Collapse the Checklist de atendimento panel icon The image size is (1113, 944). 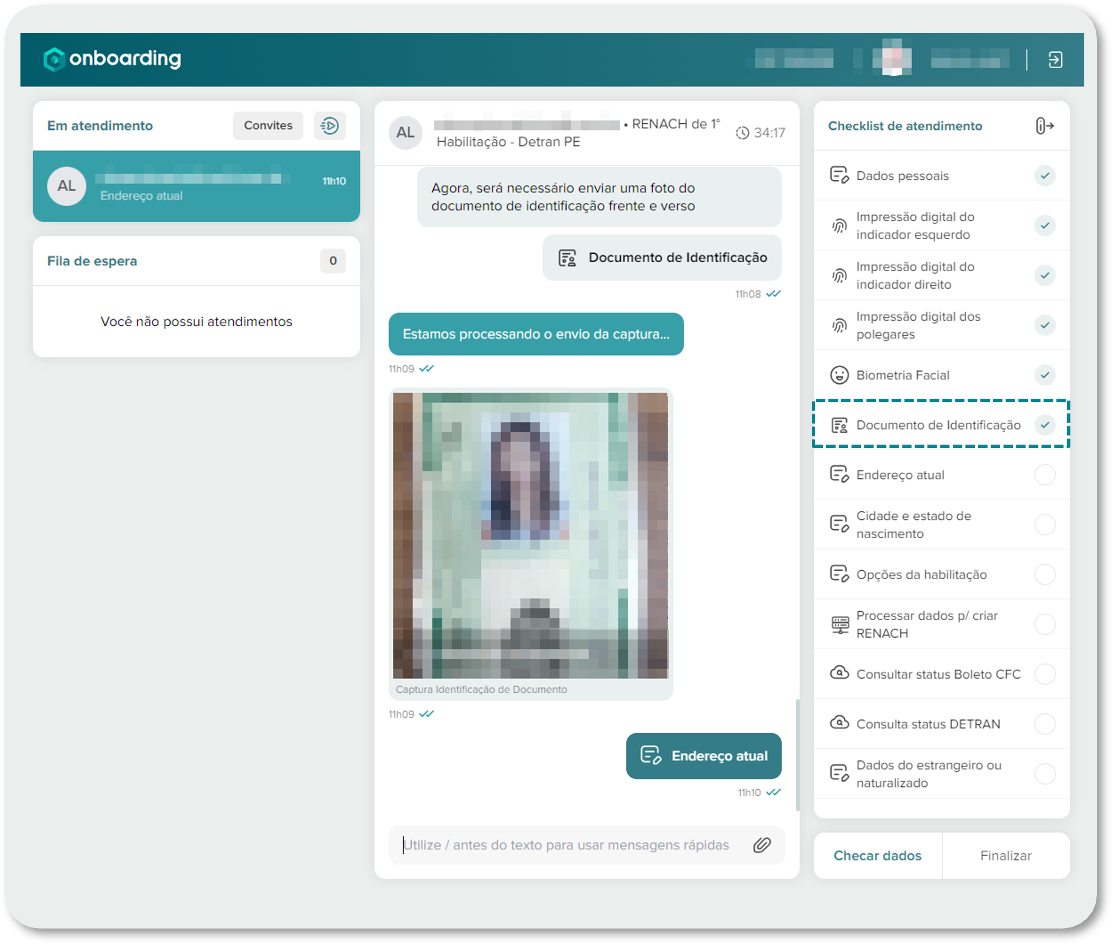pyautogui.click(x=1044, y=126)
